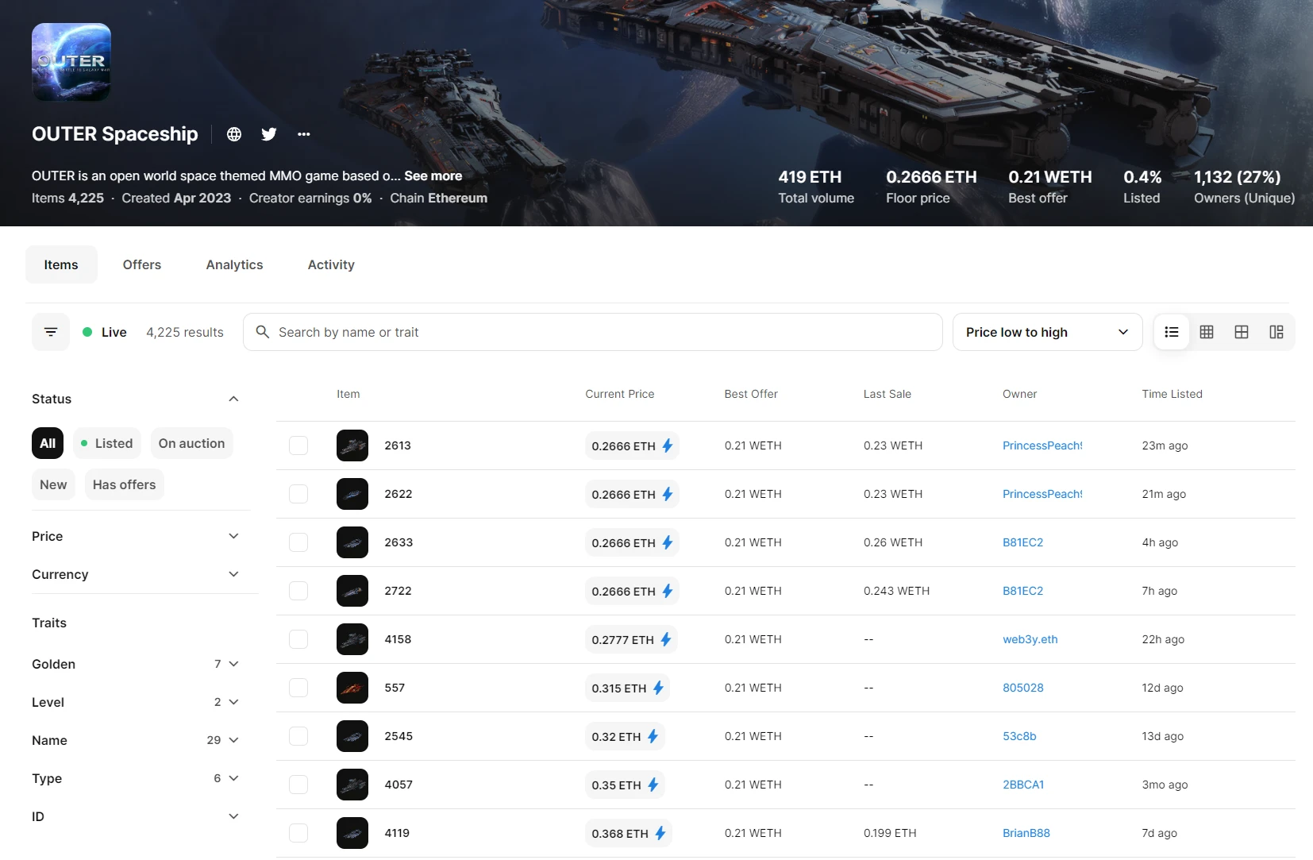
Task: Open the Activity tab
Action: click(x=331, y=264)
